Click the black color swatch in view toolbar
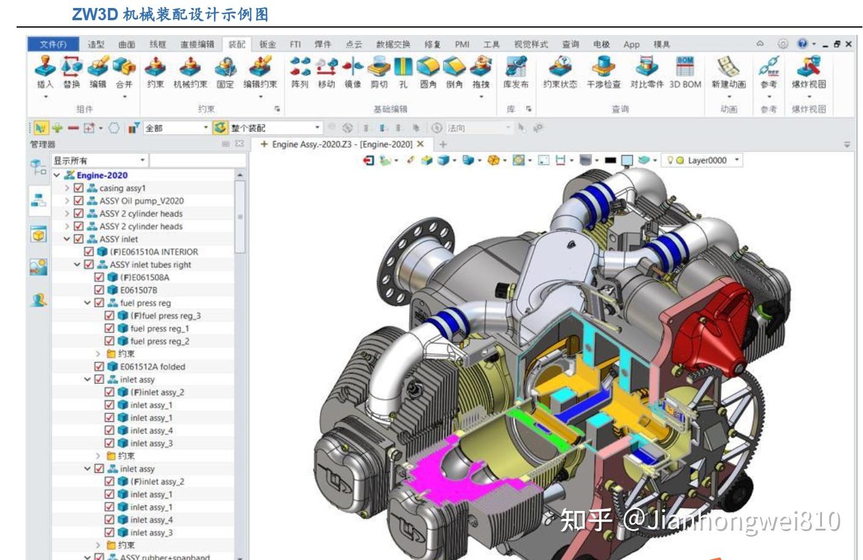Screen dimensions: 863x560 click(610, 160)
